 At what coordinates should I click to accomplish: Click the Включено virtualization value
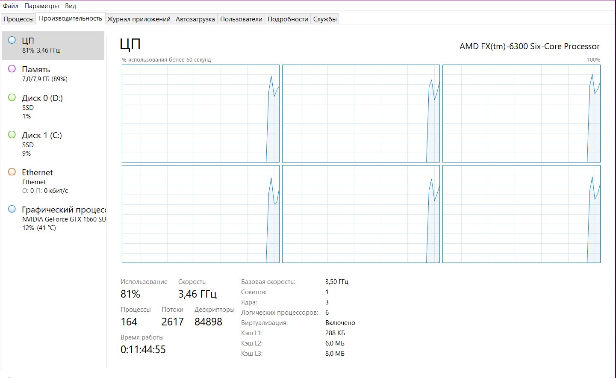pyautogui.click(x=340, y=323)
